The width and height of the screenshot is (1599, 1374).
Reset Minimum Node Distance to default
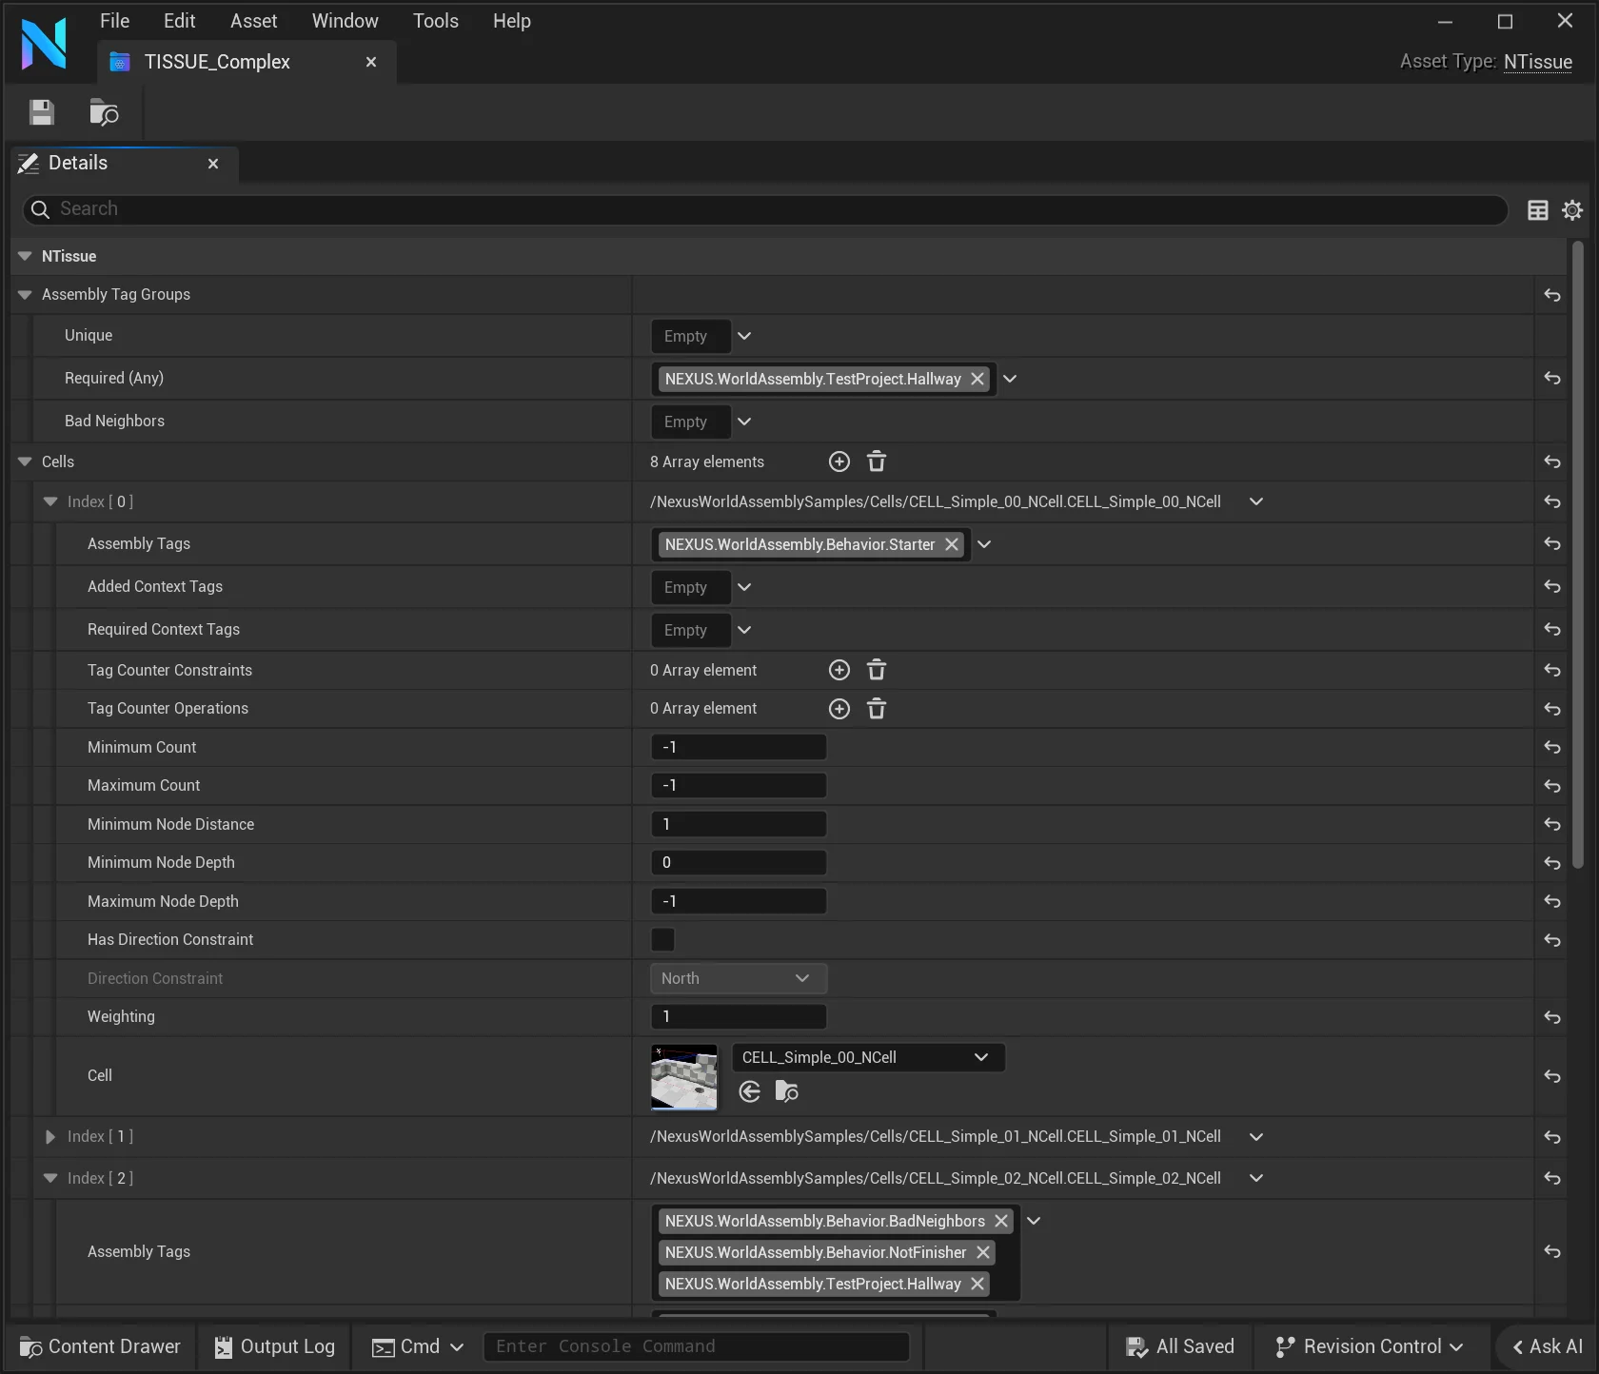(1552, 824)
